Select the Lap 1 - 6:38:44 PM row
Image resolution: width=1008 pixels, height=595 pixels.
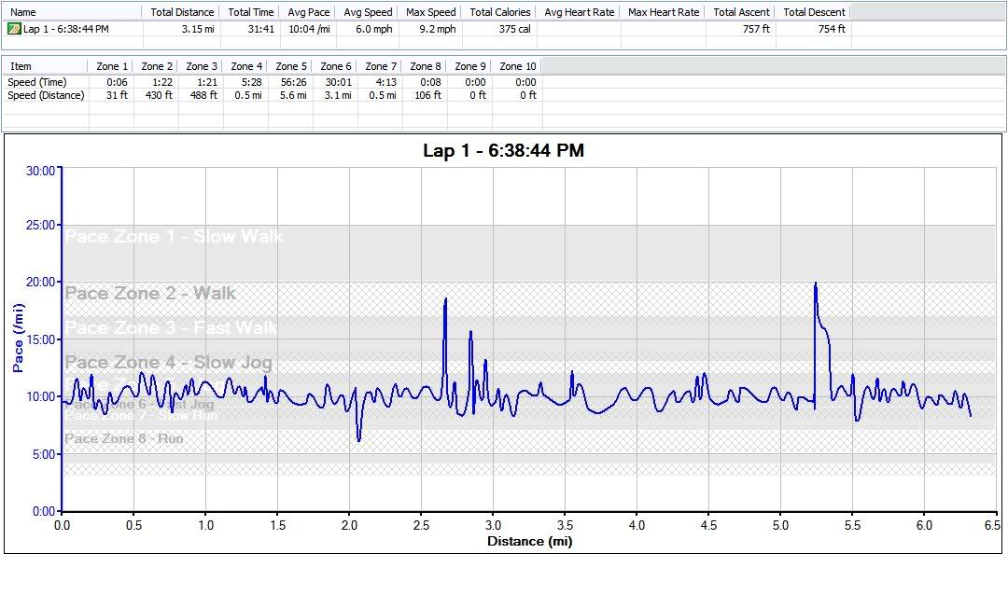[x=65, y=29]
